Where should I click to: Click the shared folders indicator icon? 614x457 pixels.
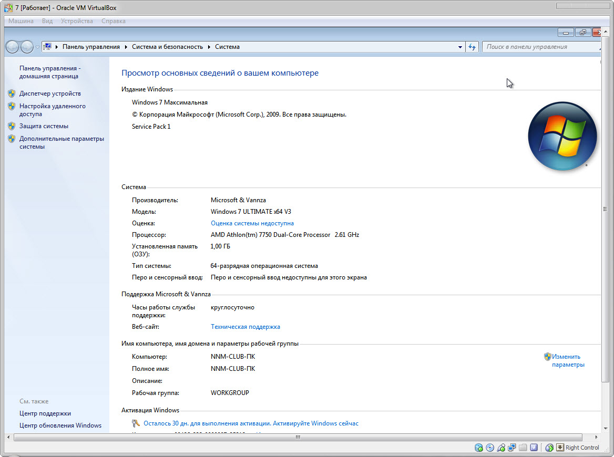coord(523,448)
